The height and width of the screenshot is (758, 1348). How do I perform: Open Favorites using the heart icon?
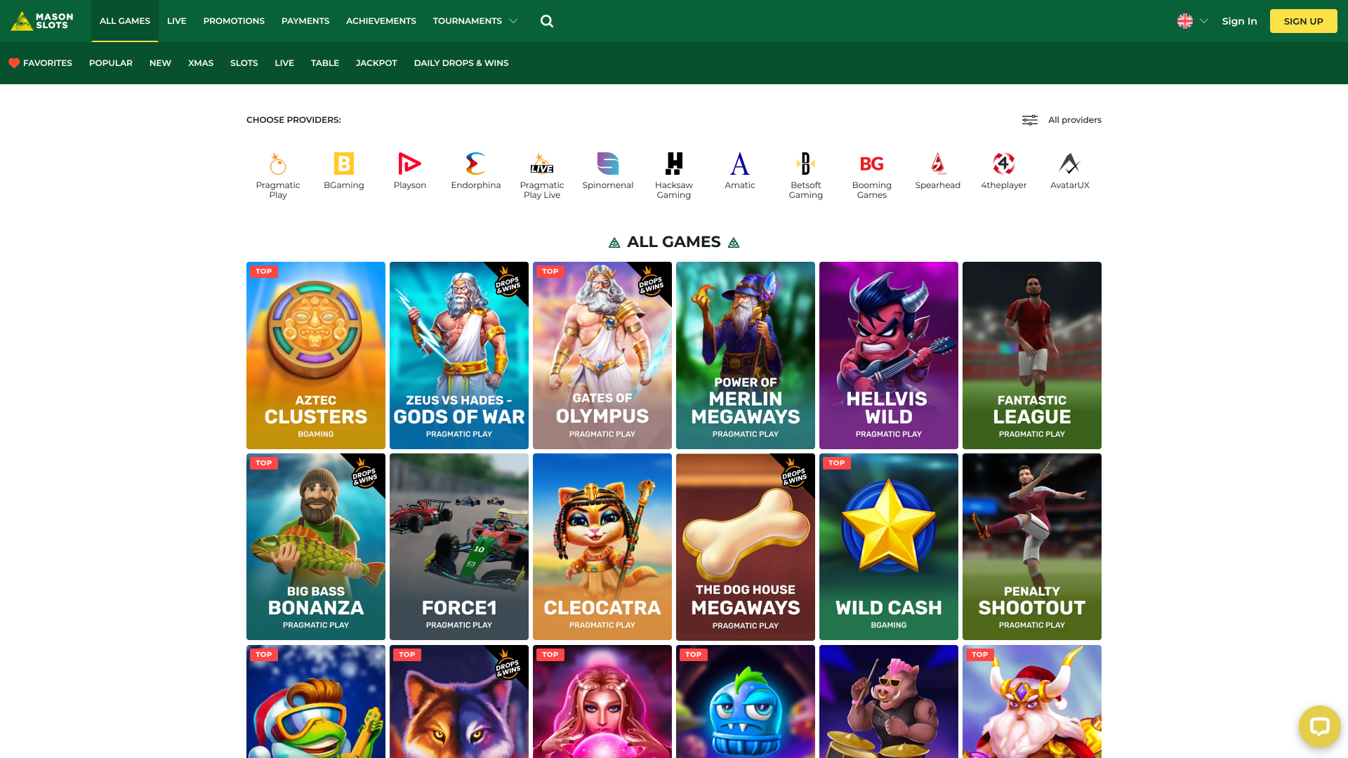pyautogui.click(x=14, y=62)
